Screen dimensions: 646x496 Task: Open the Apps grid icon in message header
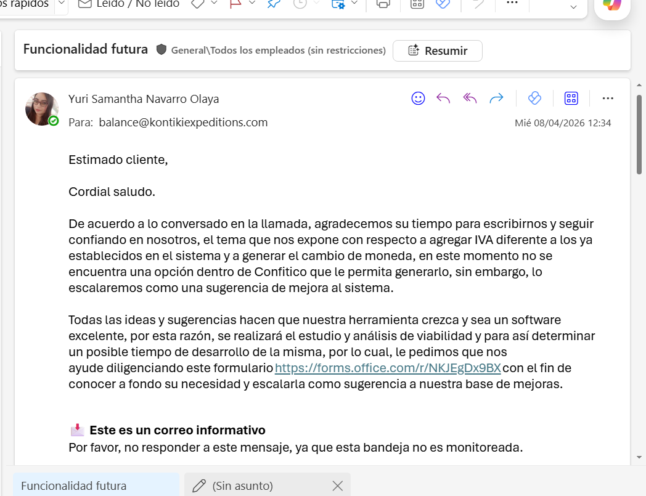pyautogui.click(x=571, y=99)
